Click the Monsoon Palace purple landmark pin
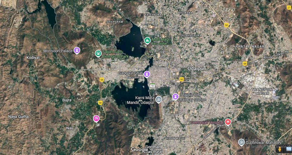 click(x=77, y=51)
